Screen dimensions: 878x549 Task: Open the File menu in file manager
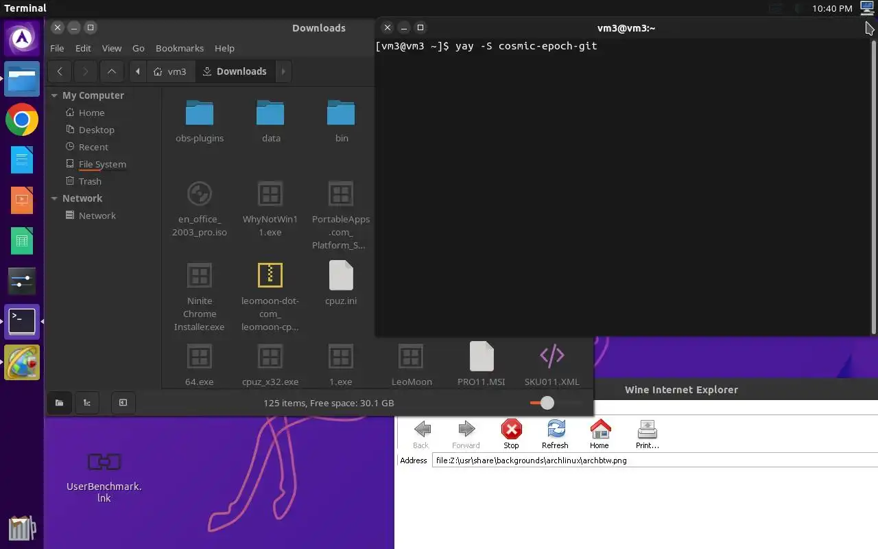(x=57, y=48)
